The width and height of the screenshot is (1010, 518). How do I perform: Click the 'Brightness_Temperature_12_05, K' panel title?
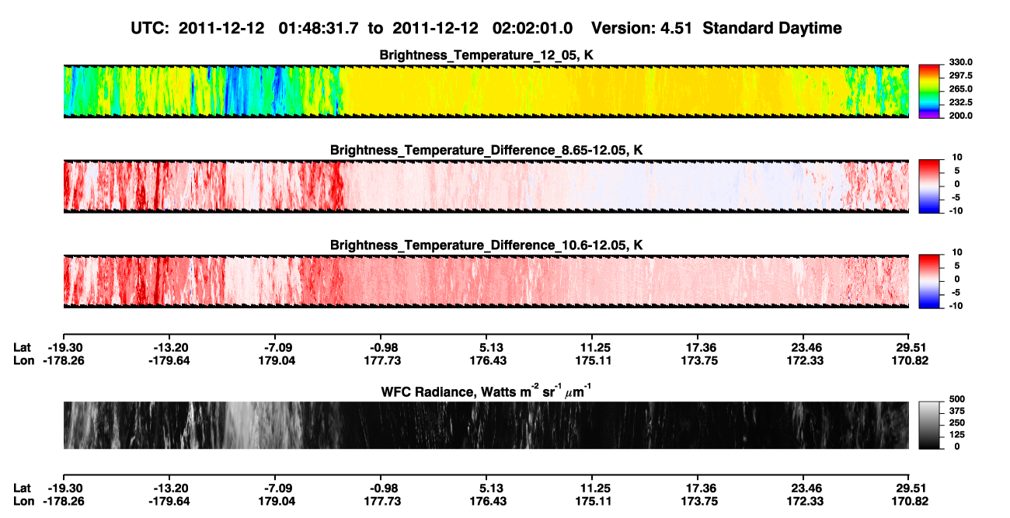(487, 55)
